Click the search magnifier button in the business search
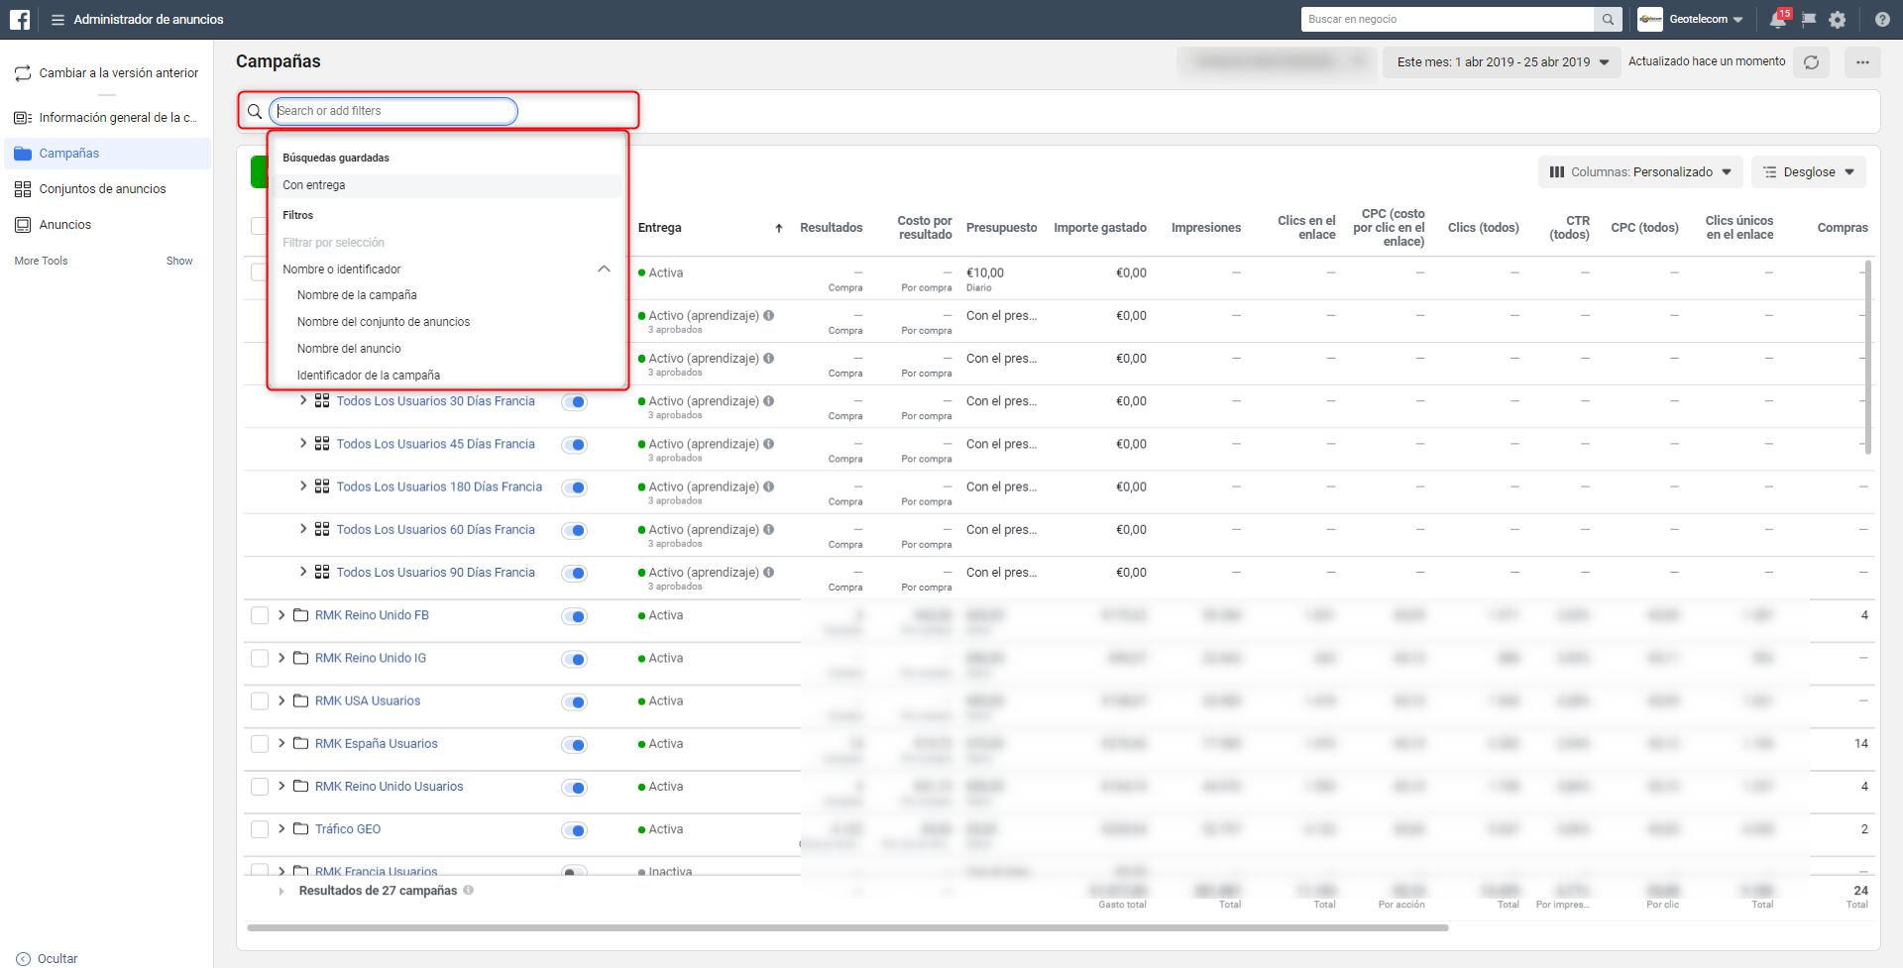 (1608, 19)
